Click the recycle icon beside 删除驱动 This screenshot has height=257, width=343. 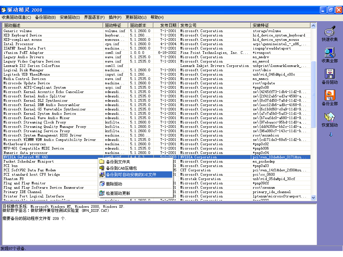102,184
